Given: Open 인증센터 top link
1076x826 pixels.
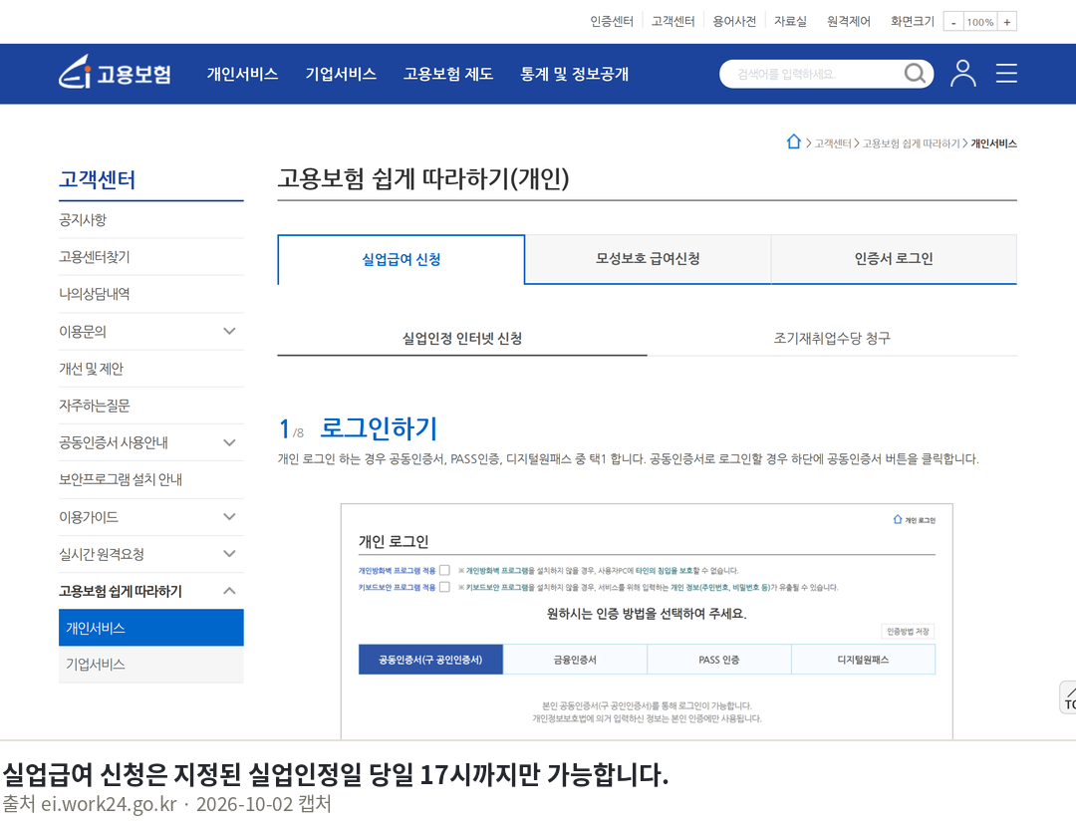Looking at the screenshot, I should (612, 21).
